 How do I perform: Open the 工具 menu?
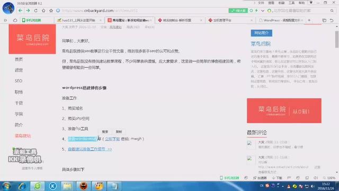(x=291, y=3)
